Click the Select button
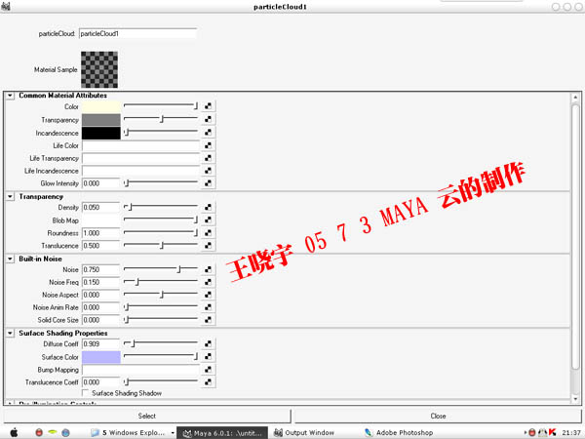 (x=146, y=416)
